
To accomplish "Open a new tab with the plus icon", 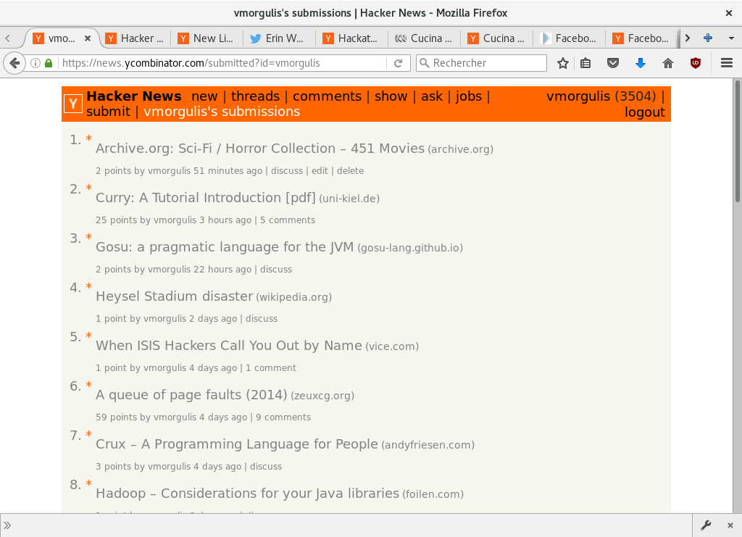I will [x=708, y=38].
